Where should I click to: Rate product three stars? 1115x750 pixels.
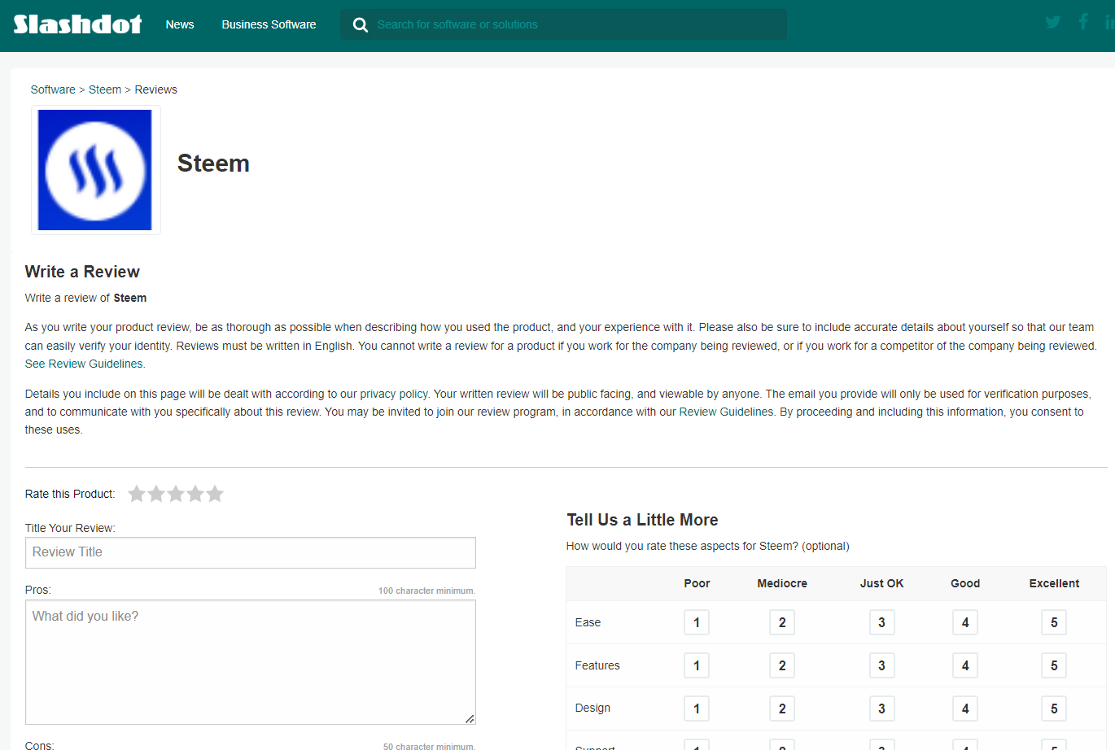pos(176,494)
